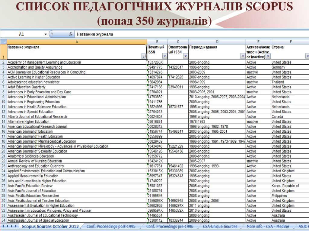Screen dimensions: 309x231
Task: Select column C header
Action: coord(178,42)
